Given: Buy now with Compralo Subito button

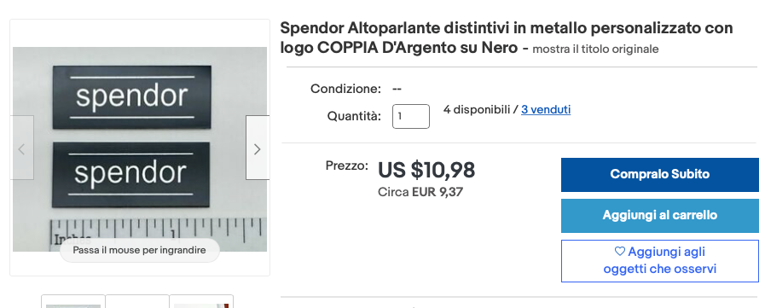Looking at the screenshot, I should 659,174.
